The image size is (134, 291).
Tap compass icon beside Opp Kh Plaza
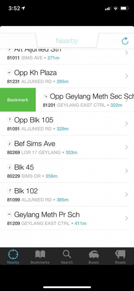pyautogui.click(x=10, y=72)
